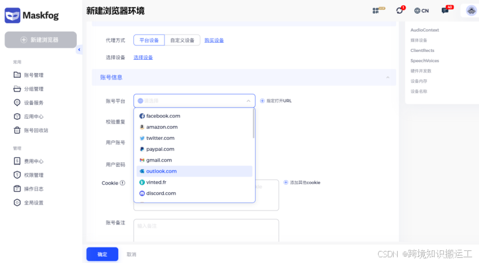Select 自定义设备 proxy mode

point(182,40)
